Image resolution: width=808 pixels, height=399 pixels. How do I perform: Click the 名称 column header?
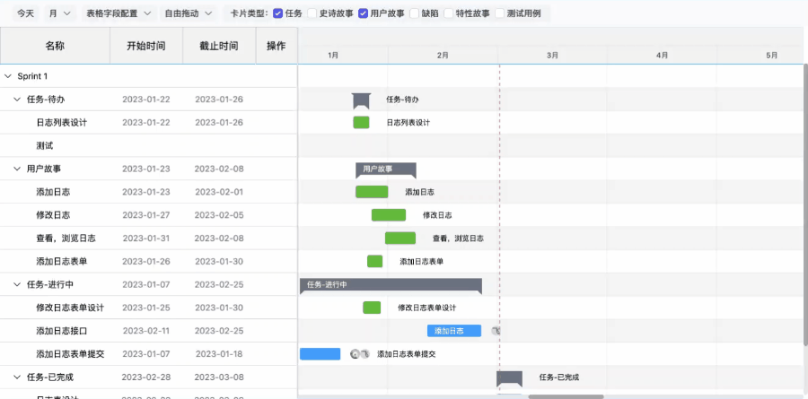click(x=55, y=45)
